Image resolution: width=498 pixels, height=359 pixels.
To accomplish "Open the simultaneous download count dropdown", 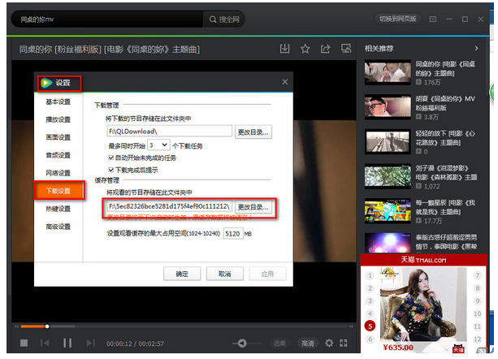I will tap(158, 145).
